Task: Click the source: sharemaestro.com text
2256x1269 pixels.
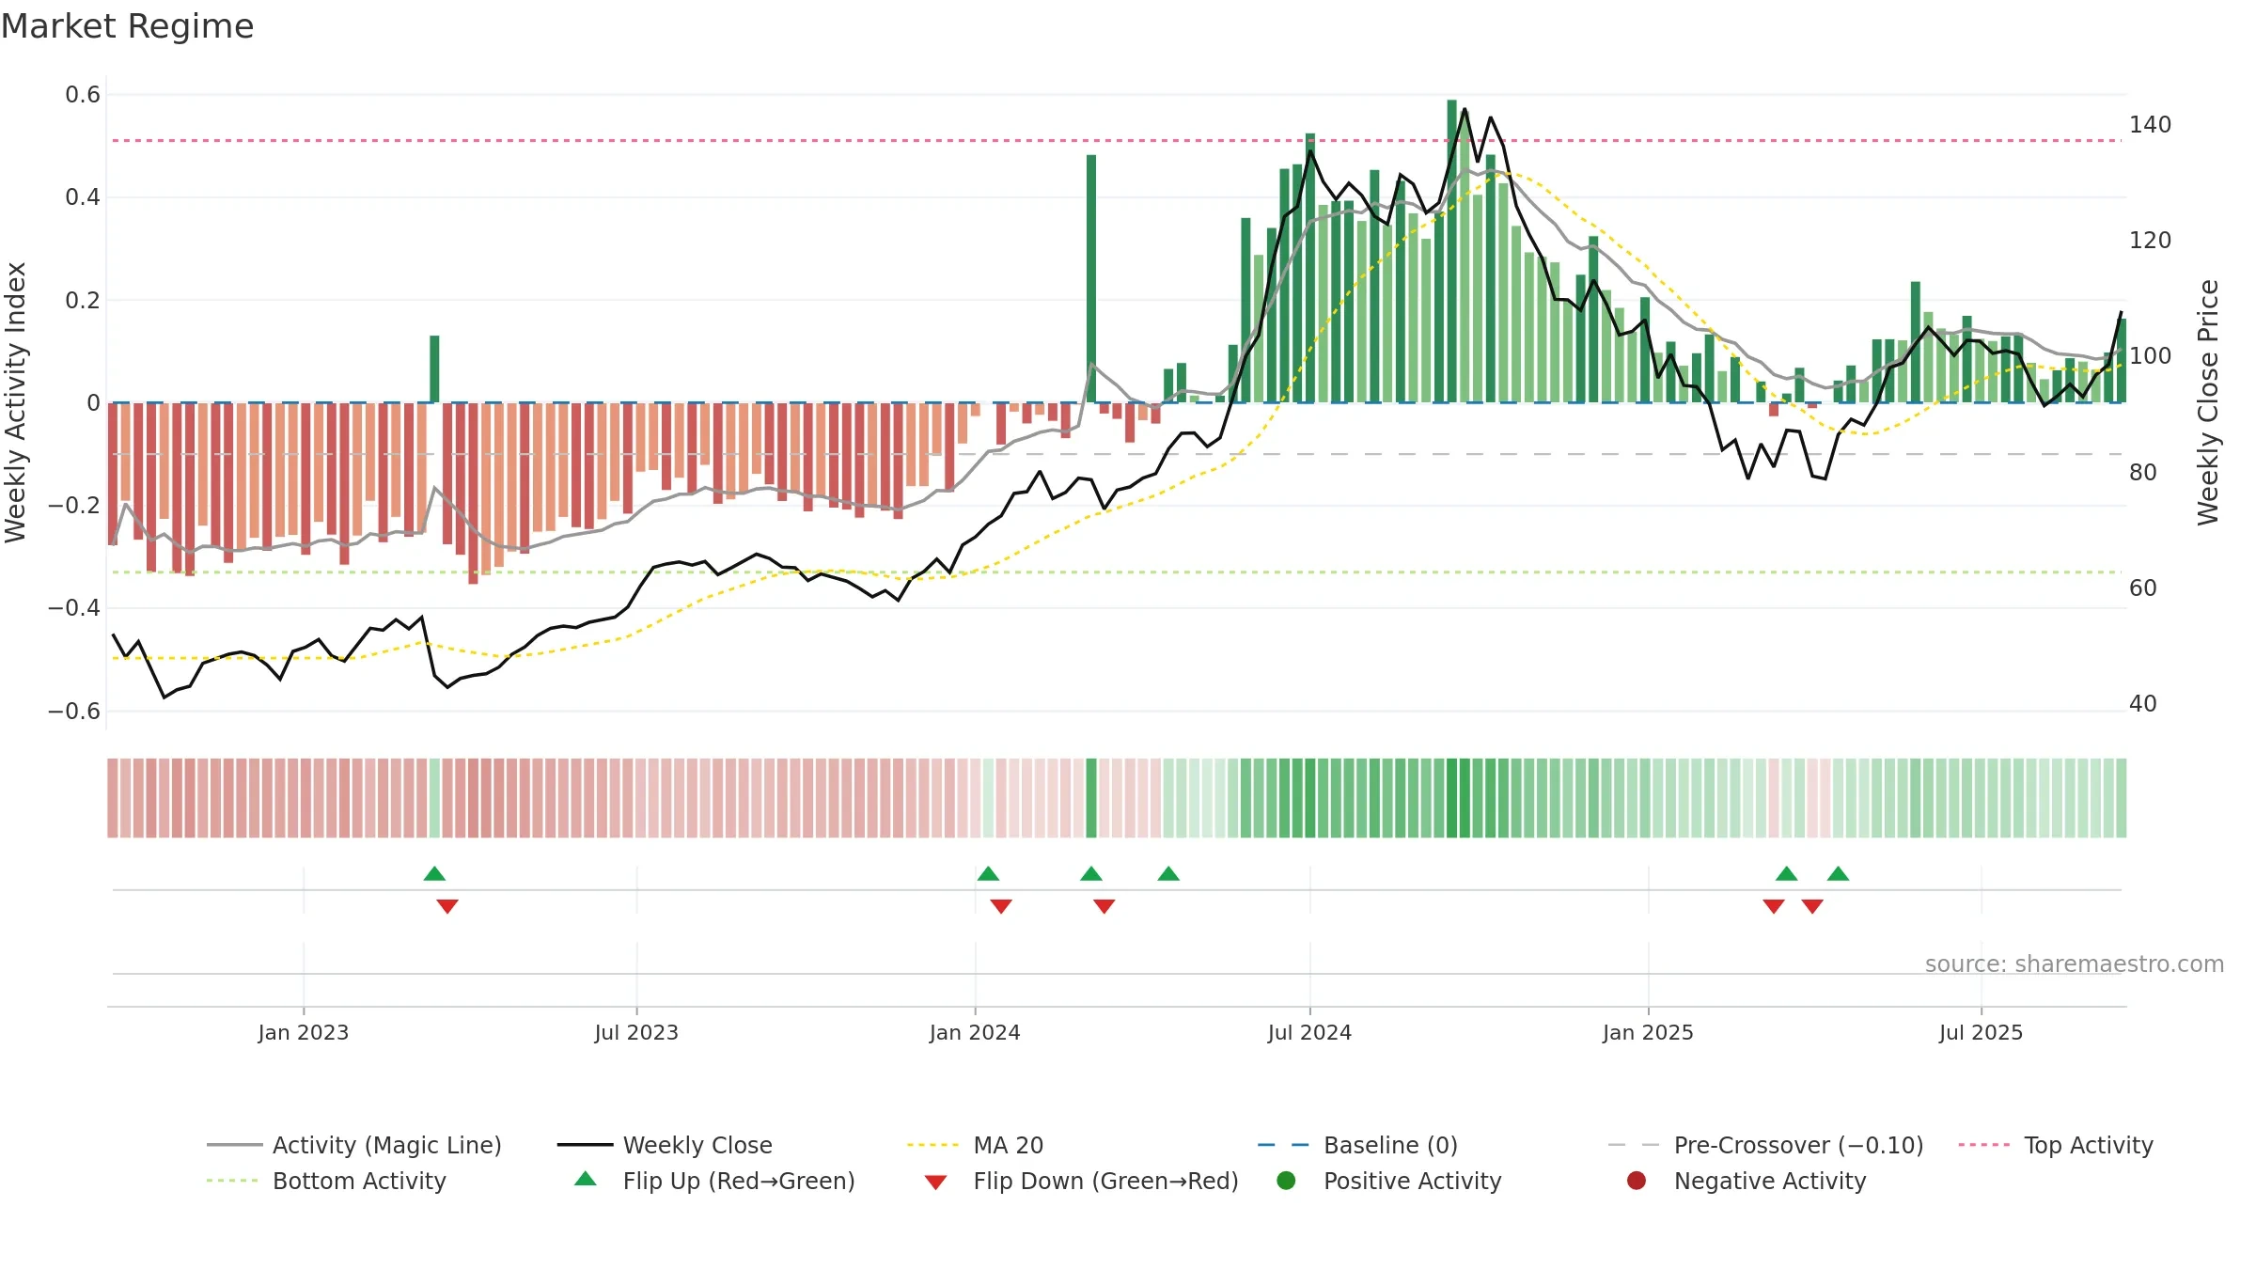Action: (x=2075, y=963)
